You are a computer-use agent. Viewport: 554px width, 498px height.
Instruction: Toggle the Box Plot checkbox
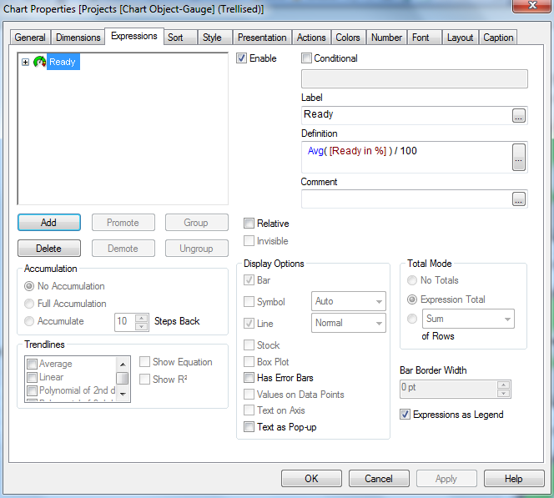coord(249,362)
